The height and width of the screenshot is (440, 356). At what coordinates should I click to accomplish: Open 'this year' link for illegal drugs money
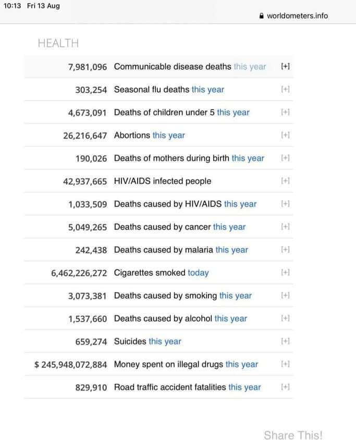click(x=241, y=364)
